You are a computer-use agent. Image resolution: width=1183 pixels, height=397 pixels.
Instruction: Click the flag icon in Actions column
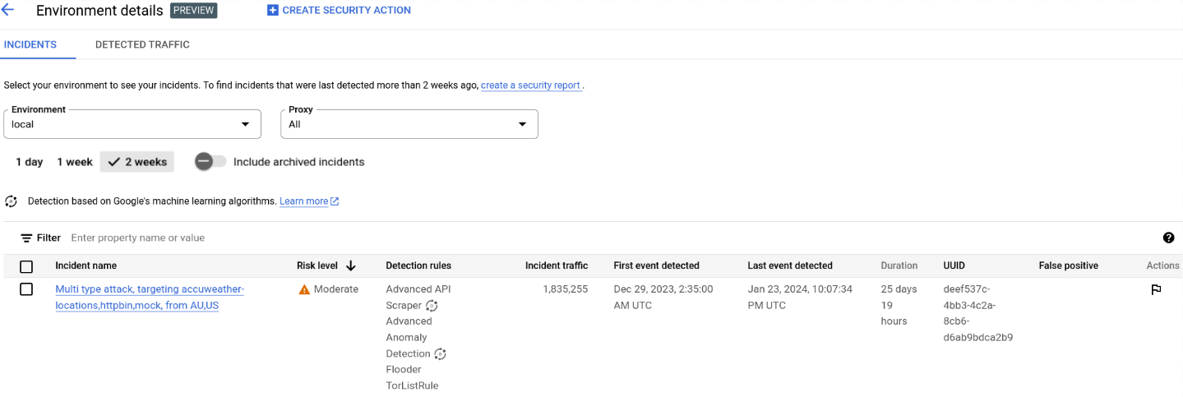coord(1156,289)
